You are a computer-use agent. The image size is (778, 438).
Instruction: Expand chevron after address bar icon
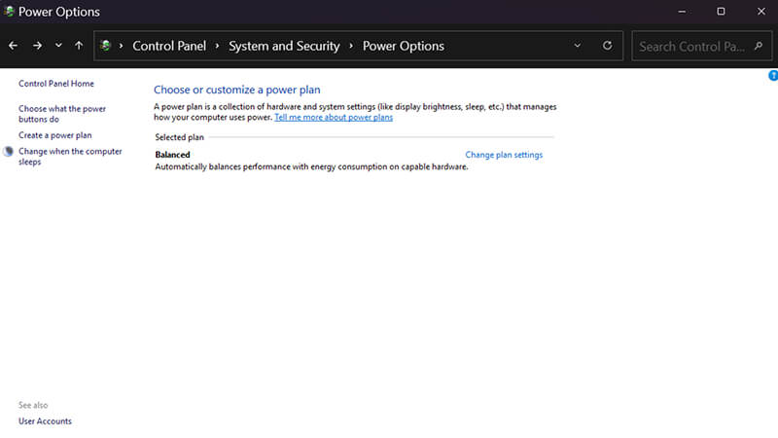(121, 46)
